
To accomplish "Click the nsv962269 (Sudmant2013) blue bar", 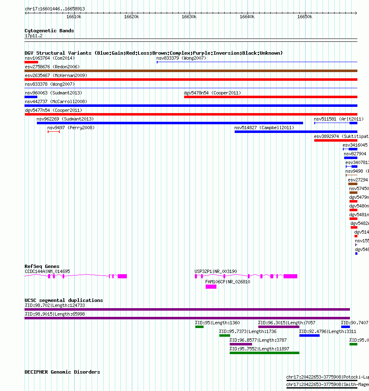I will pos(170,123).
